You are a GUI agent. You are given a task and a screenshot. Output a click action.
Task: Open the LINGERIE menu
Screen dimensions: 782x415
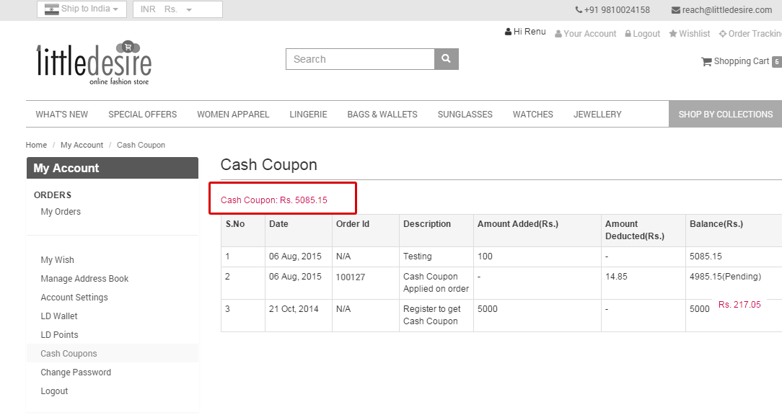tap(308, 114)
